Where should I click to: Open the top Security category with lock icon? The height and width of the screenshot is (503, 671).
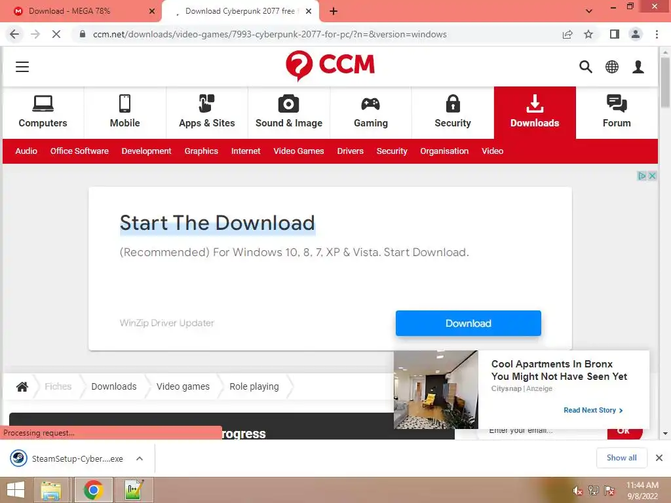click(453, 112)
